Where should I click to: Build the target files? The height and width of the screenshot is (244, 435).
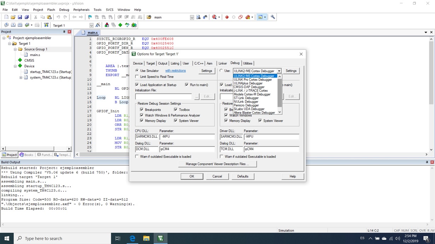[x=13, y=25]
